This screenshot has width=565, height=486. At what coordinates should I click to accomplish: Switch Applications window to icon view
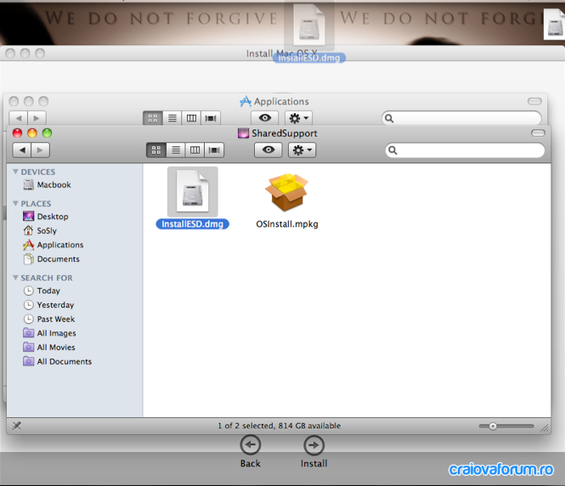153,118
